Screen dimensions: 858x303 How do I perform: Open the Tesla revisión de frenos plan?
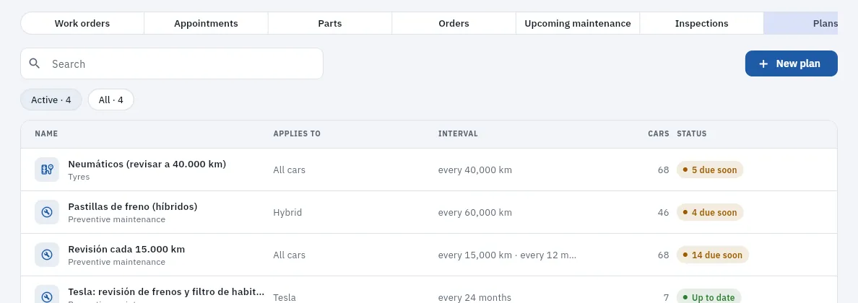pos(166,292)
